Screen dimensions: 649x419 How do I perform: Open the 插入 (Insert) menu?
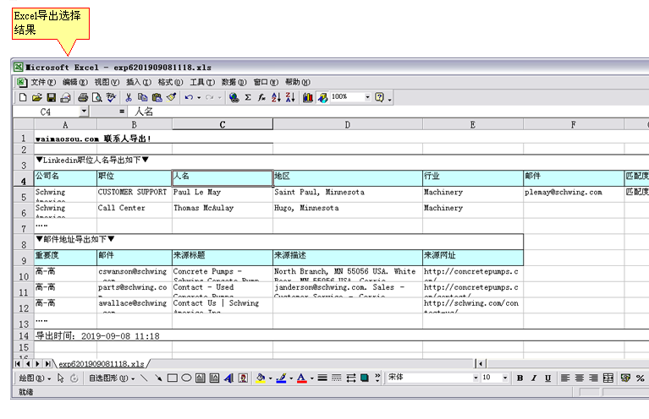[x=139, y=82]
